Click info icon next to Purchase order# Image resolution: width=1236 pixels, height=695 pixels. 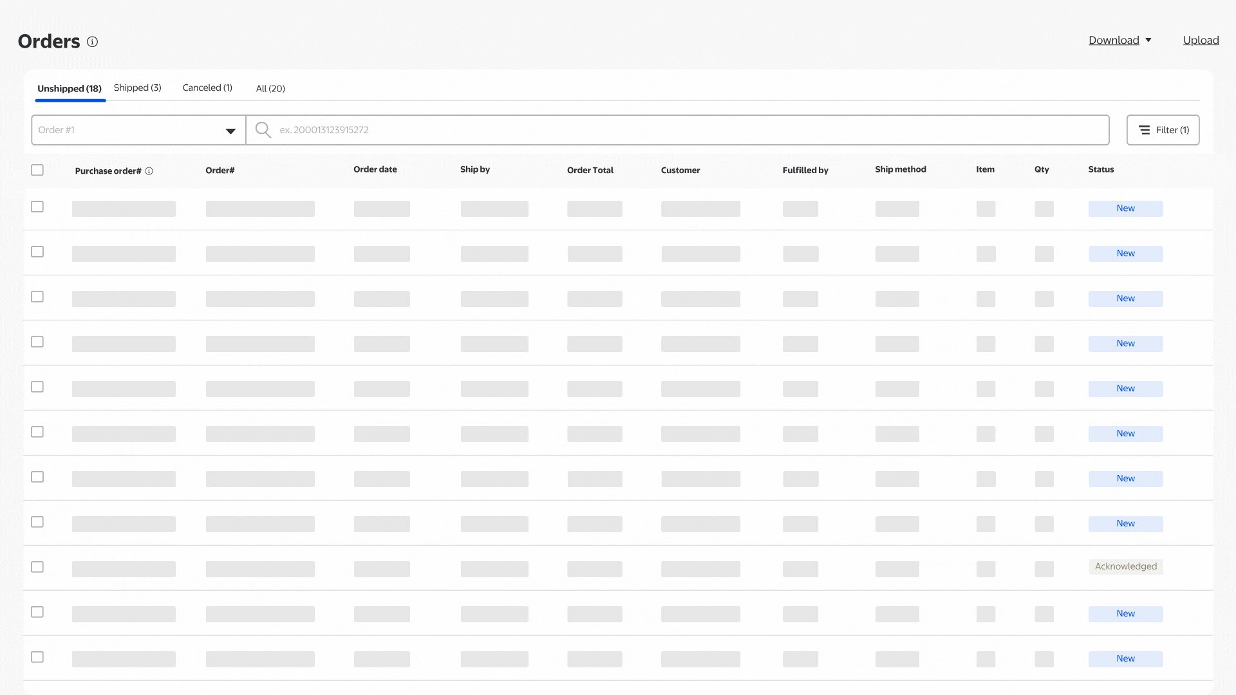(x=149, y=171)
